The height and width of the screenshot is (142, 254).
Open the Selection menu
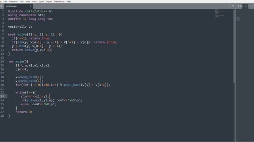pyautogui.click(x=13, y=2)
